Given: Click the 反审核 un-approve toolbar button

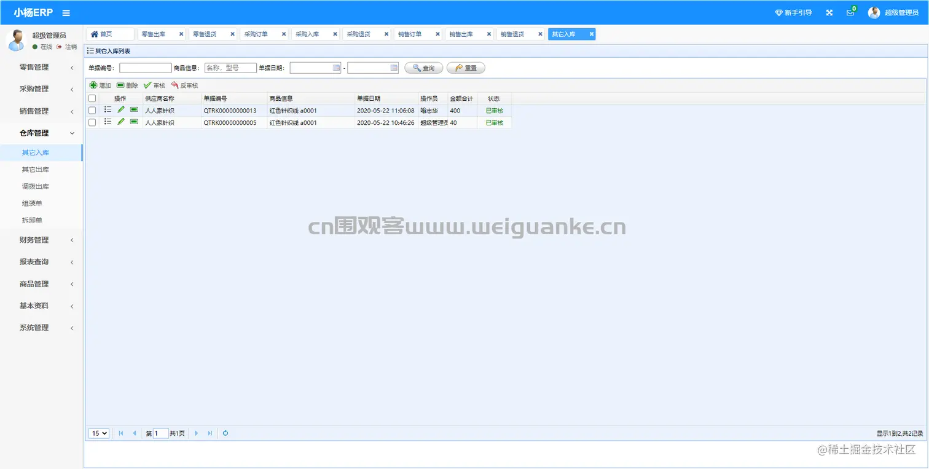Looking at the screenshot, I should coord(184,85).
